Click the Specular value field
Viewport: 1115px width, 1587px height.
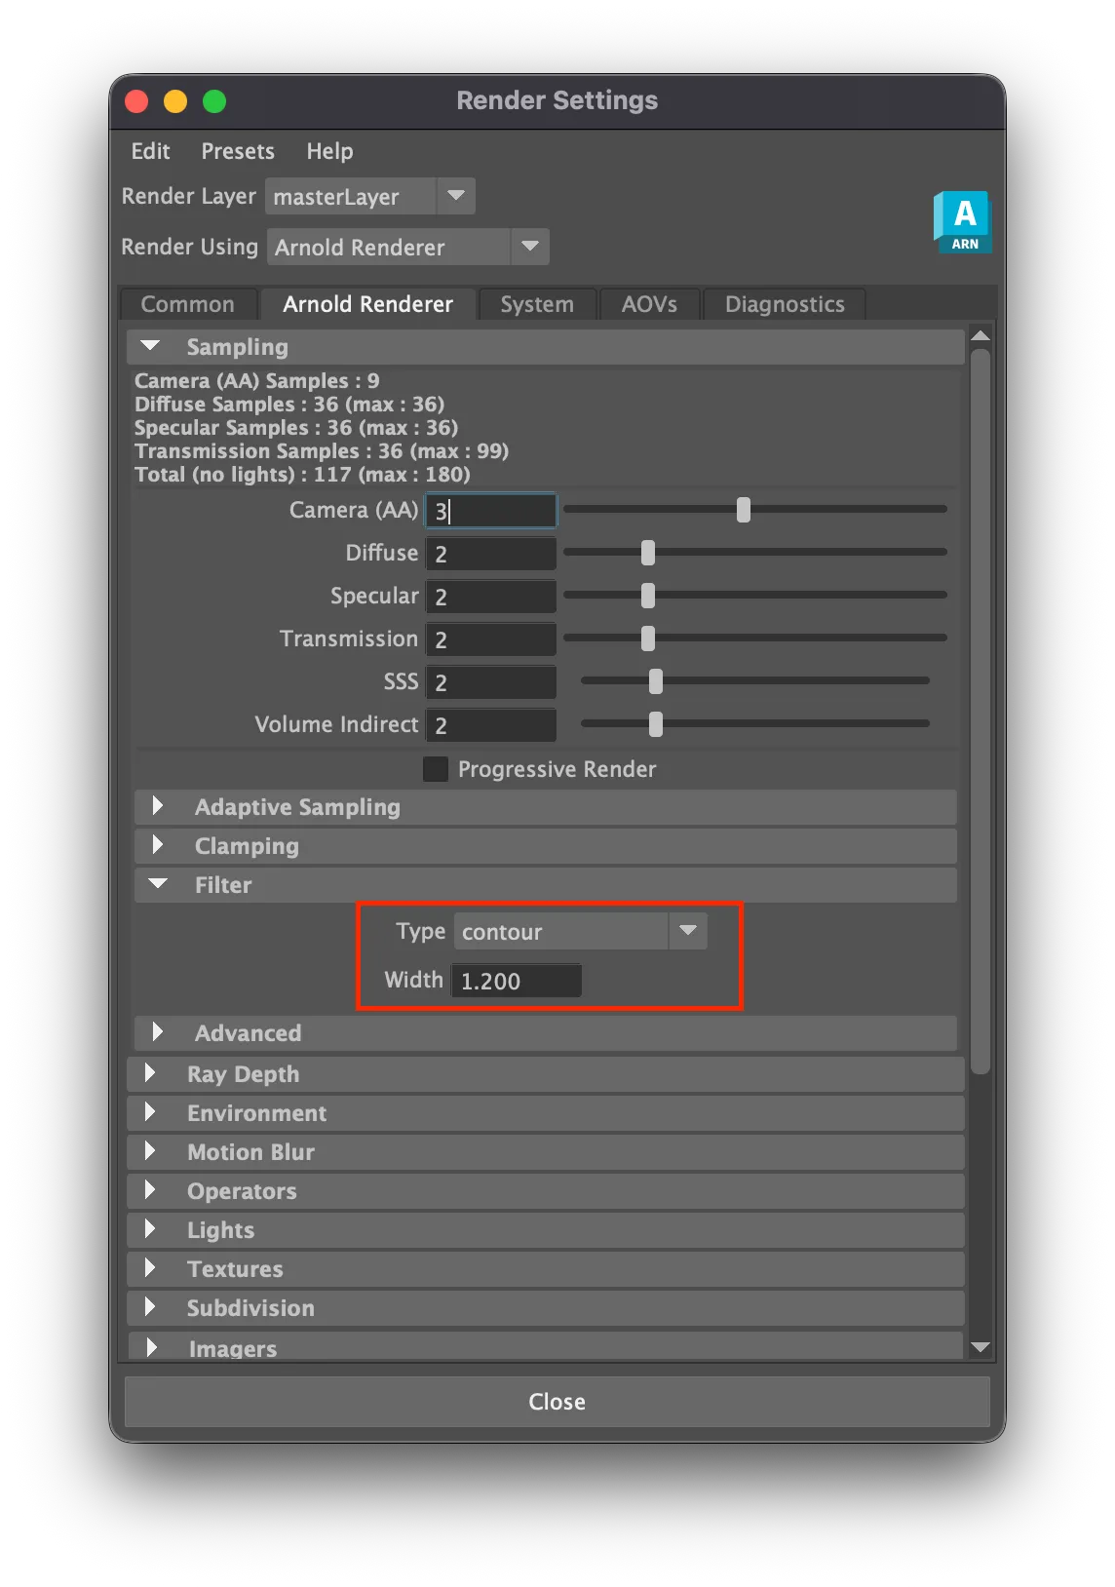pos(491,597)
